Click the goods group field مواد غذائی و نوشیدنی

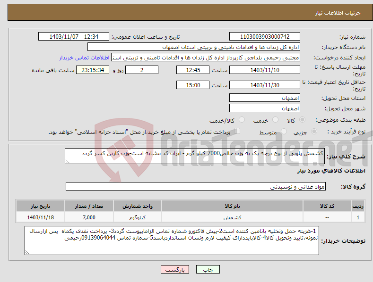point(196,187)
